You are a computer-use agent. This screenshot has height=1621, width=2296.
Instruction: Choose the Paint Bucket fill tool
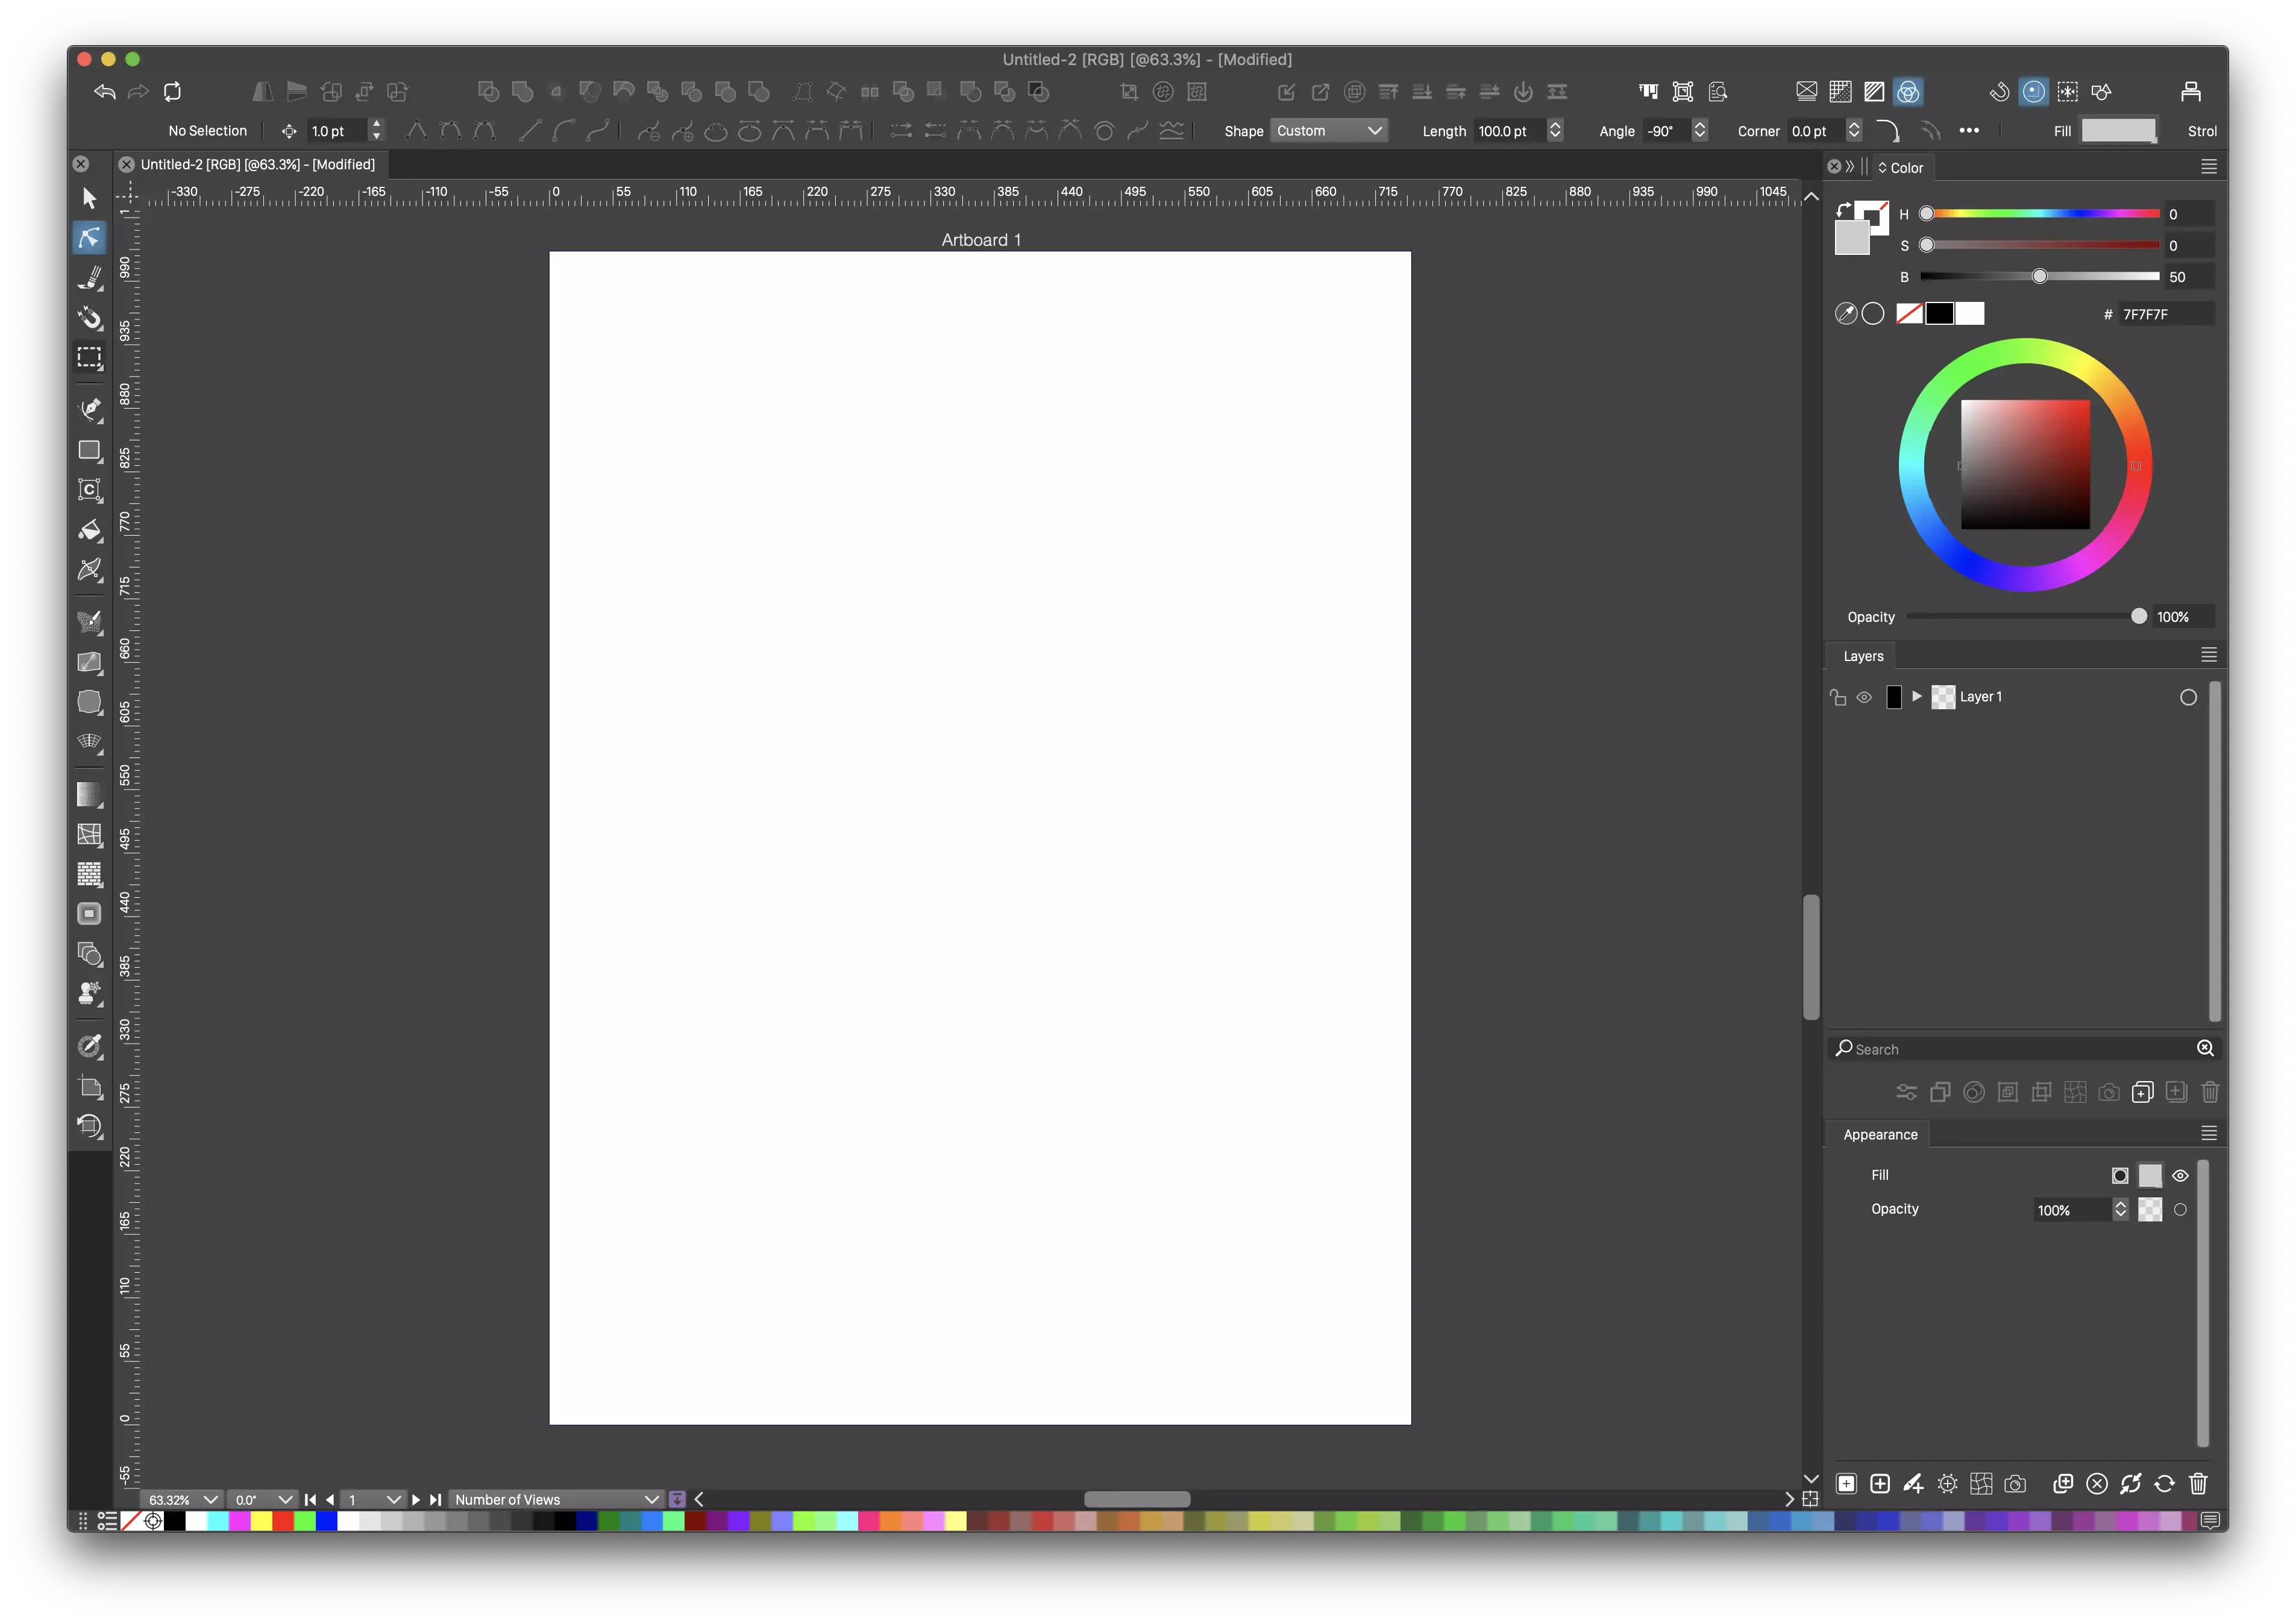click(x=90, y=530)
